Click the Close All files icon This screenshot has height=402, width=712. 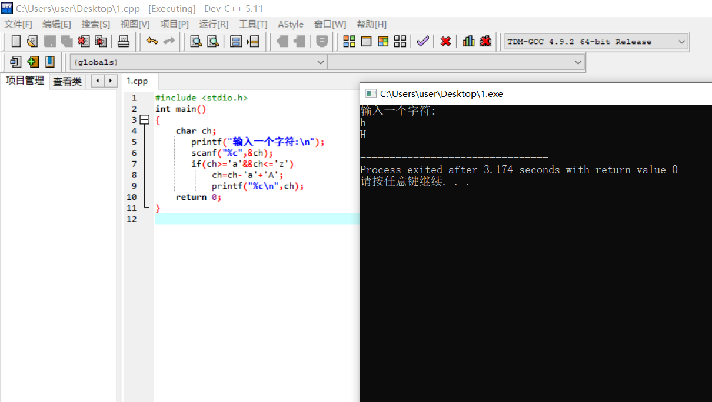(101, 42)
